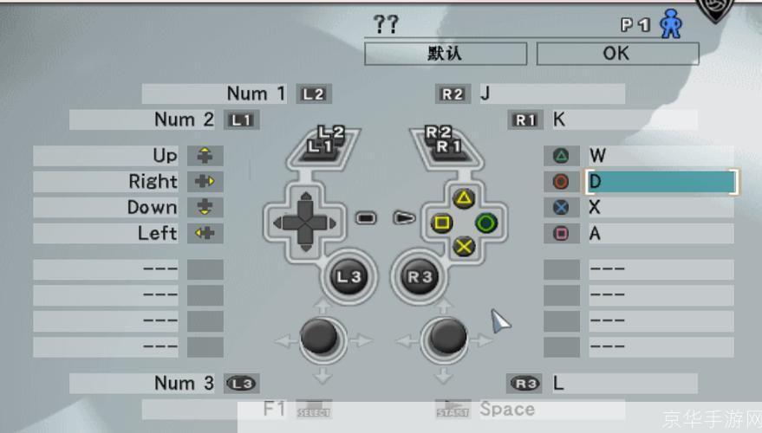
Task: Confirm settings with the OK button
Action: tap(618, 54)
